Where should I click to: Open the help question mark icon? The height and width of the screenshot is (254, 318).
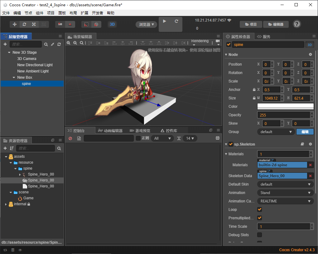(x=297, y=24)
